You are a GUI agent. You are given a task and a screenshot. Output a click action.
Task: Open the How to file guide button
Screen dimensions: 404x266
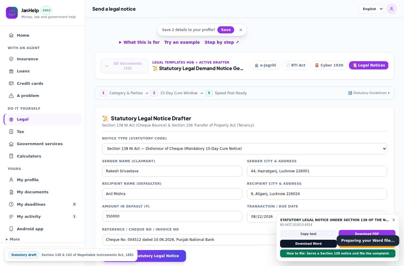[x=338, y=253]
